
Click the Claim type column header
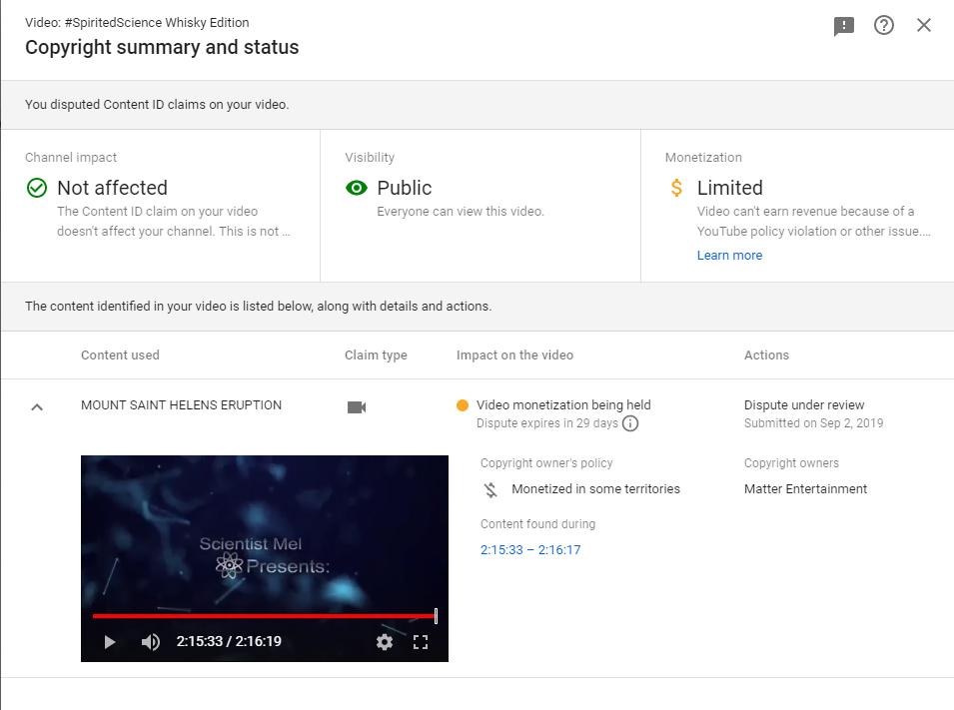pos(376,355)
